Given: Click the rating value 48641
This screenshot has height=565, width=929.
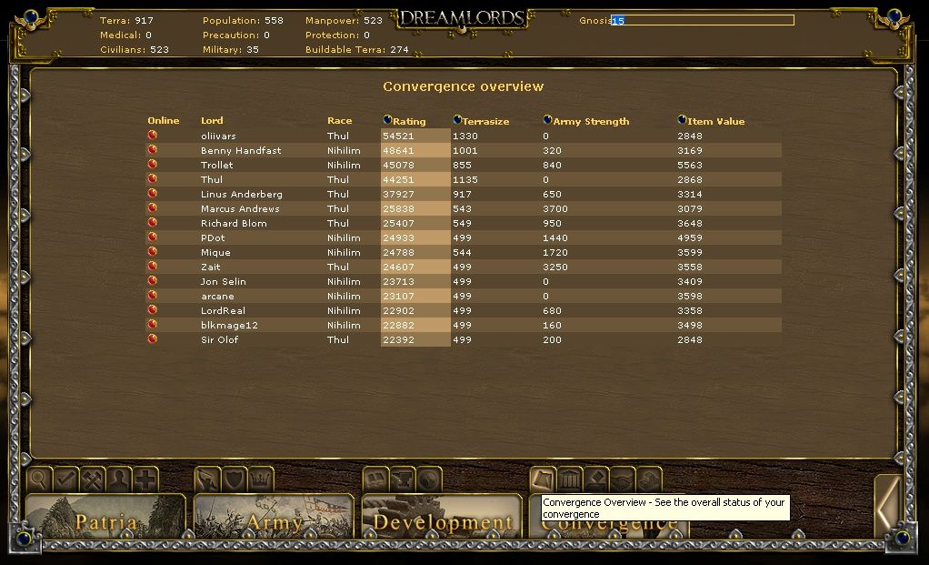Looking at the screenshot, I should pyautogui.click(x=398, y=151).
